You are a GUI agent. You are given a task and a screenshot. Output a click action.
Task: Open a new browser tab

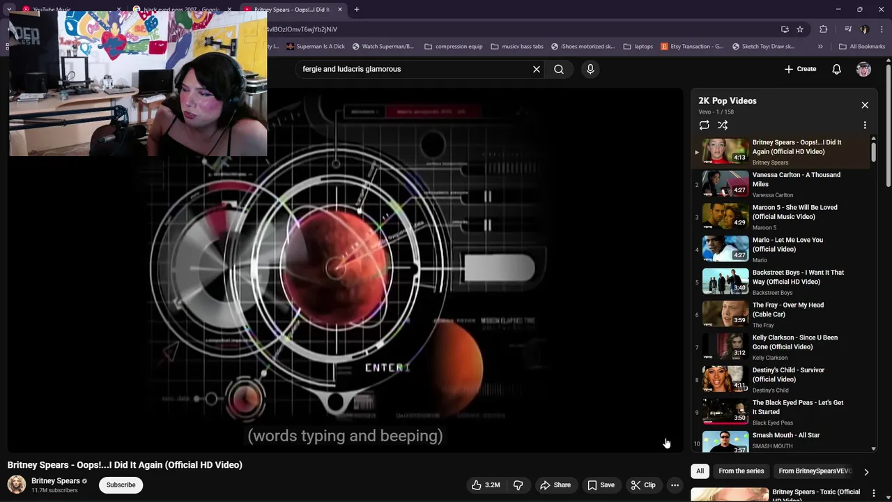(356, 10)
